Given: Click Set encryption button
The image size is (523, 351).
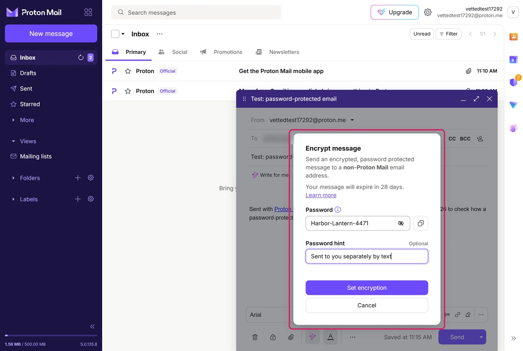Looking at the screenshot, I should coord(367,288).
